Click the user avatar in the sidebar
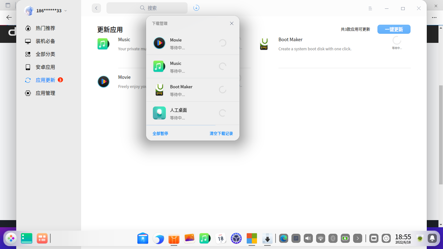 point(29,11)
